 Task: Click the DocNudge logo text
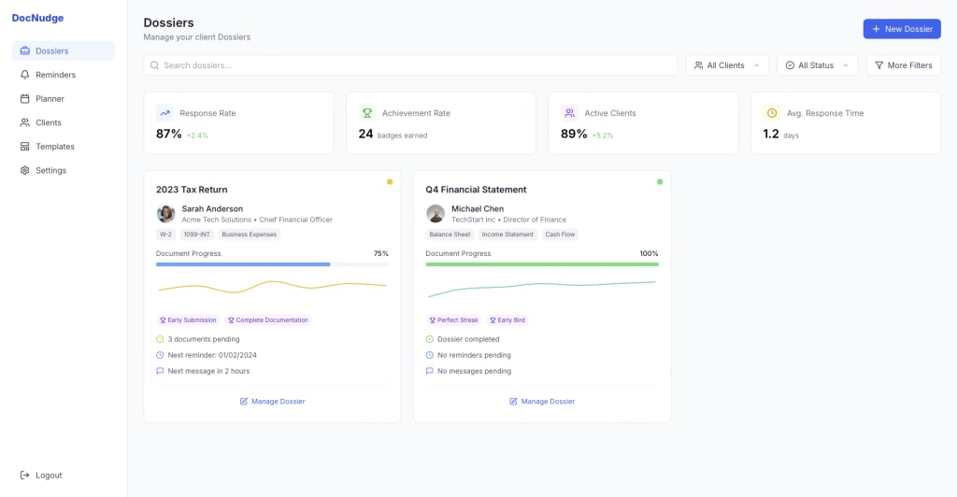click(x=37, y=18)
